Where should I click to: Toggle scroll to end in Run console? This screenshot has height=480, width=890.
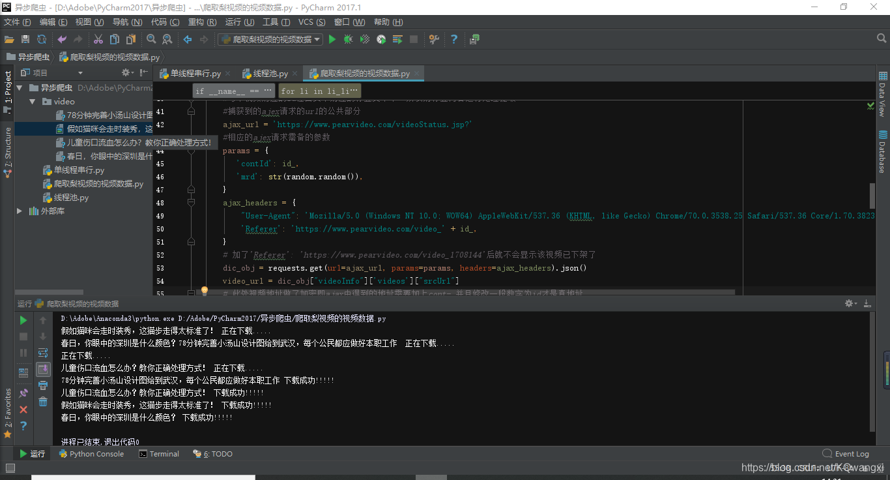[43, 369]
